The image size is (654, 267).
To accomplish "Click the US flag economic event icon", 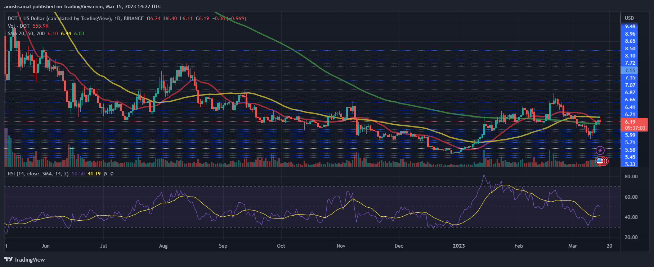I will coord(600,161).
